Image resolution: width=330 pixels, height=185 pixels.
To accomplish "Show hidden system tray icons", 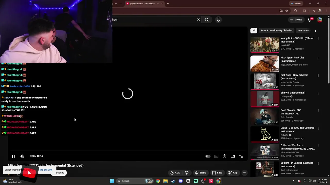I will tap(293, 181).
